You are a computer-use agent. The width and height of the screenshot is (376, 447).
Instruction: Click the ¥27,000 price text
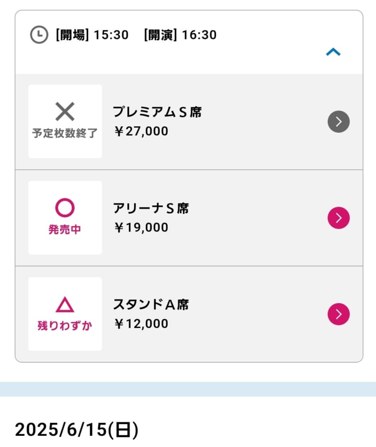tap(141, 131)
